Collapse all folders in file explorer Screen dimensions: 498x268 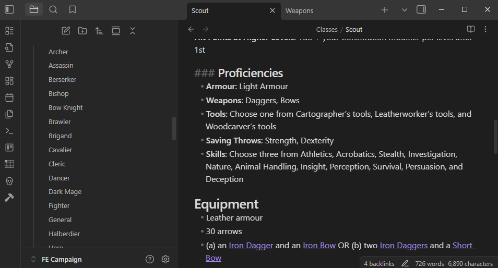point(133,31)
